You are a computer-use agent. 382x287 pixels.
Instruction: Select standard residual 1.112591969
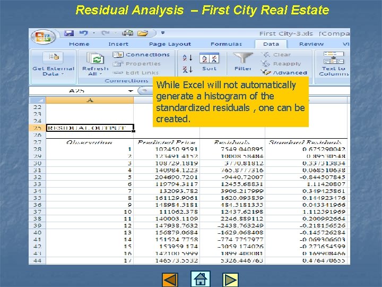click(306, 212)
